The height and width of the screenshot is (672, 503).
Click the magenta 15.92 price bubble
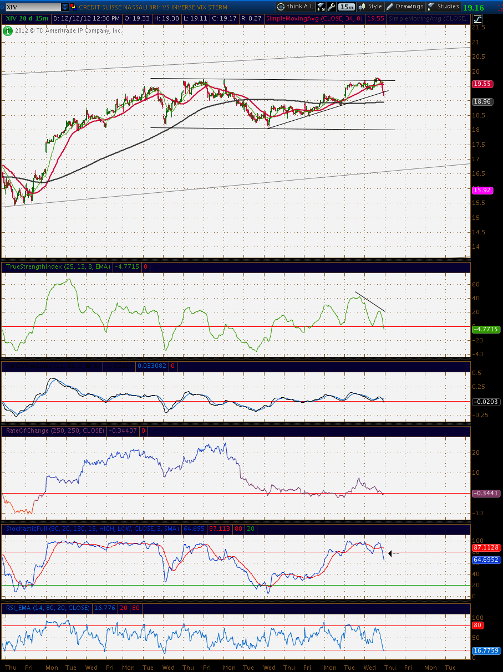pos(481,190)
